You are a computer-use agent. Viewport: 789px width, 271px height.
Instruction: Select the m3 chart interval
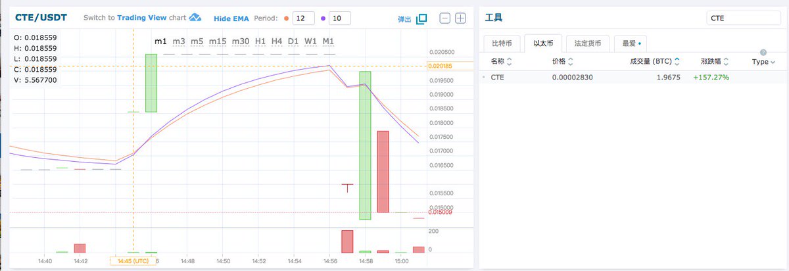(x=179, y=41)
